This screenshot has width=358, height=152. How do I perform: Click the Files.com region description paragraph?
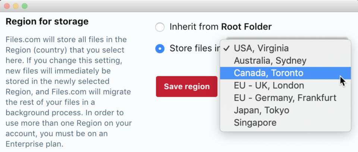[x=67, y=91]
